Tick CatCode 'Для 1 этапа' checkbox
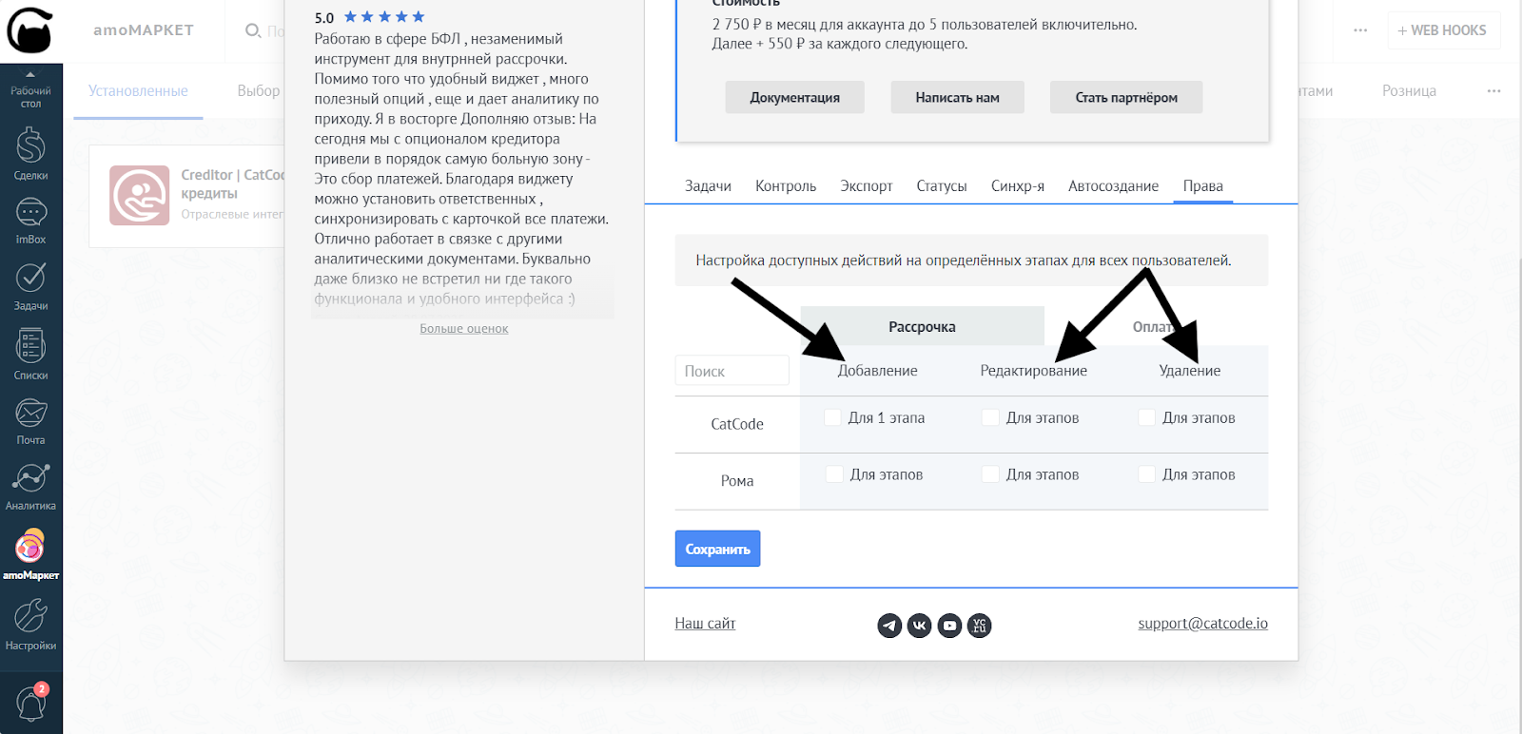Viewport: 1522px width, 734px height. (833, 417)
